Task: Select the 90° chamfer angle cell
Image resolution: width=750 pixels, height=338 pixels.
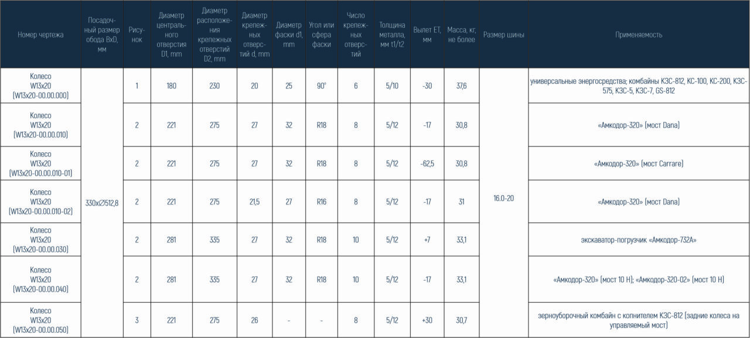Action: (x=322, y=86)
